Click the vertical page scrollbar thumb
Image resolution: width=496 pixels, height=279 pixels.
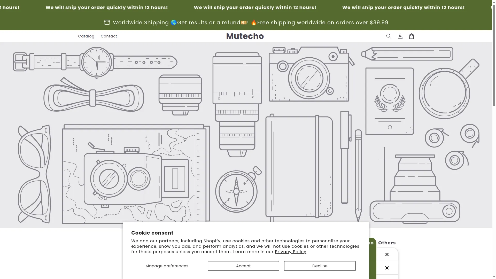coord(494,54)
